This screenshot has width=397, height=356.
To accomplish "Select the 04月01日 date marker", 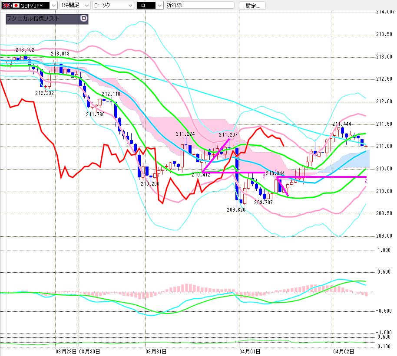I will (x=249, y=351).
